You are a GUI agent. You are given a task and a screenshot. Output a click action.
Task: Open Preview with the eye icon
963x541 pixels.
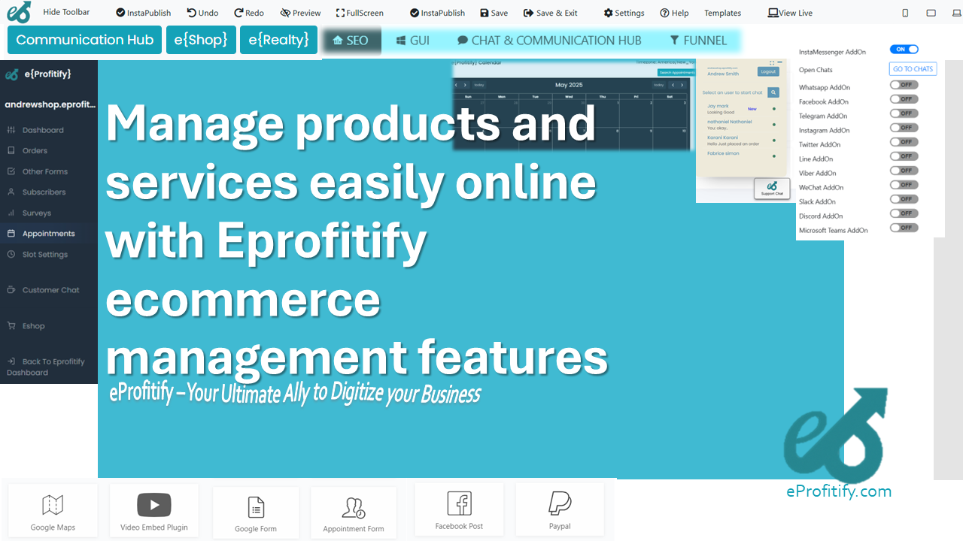click(x=285, y=13)
